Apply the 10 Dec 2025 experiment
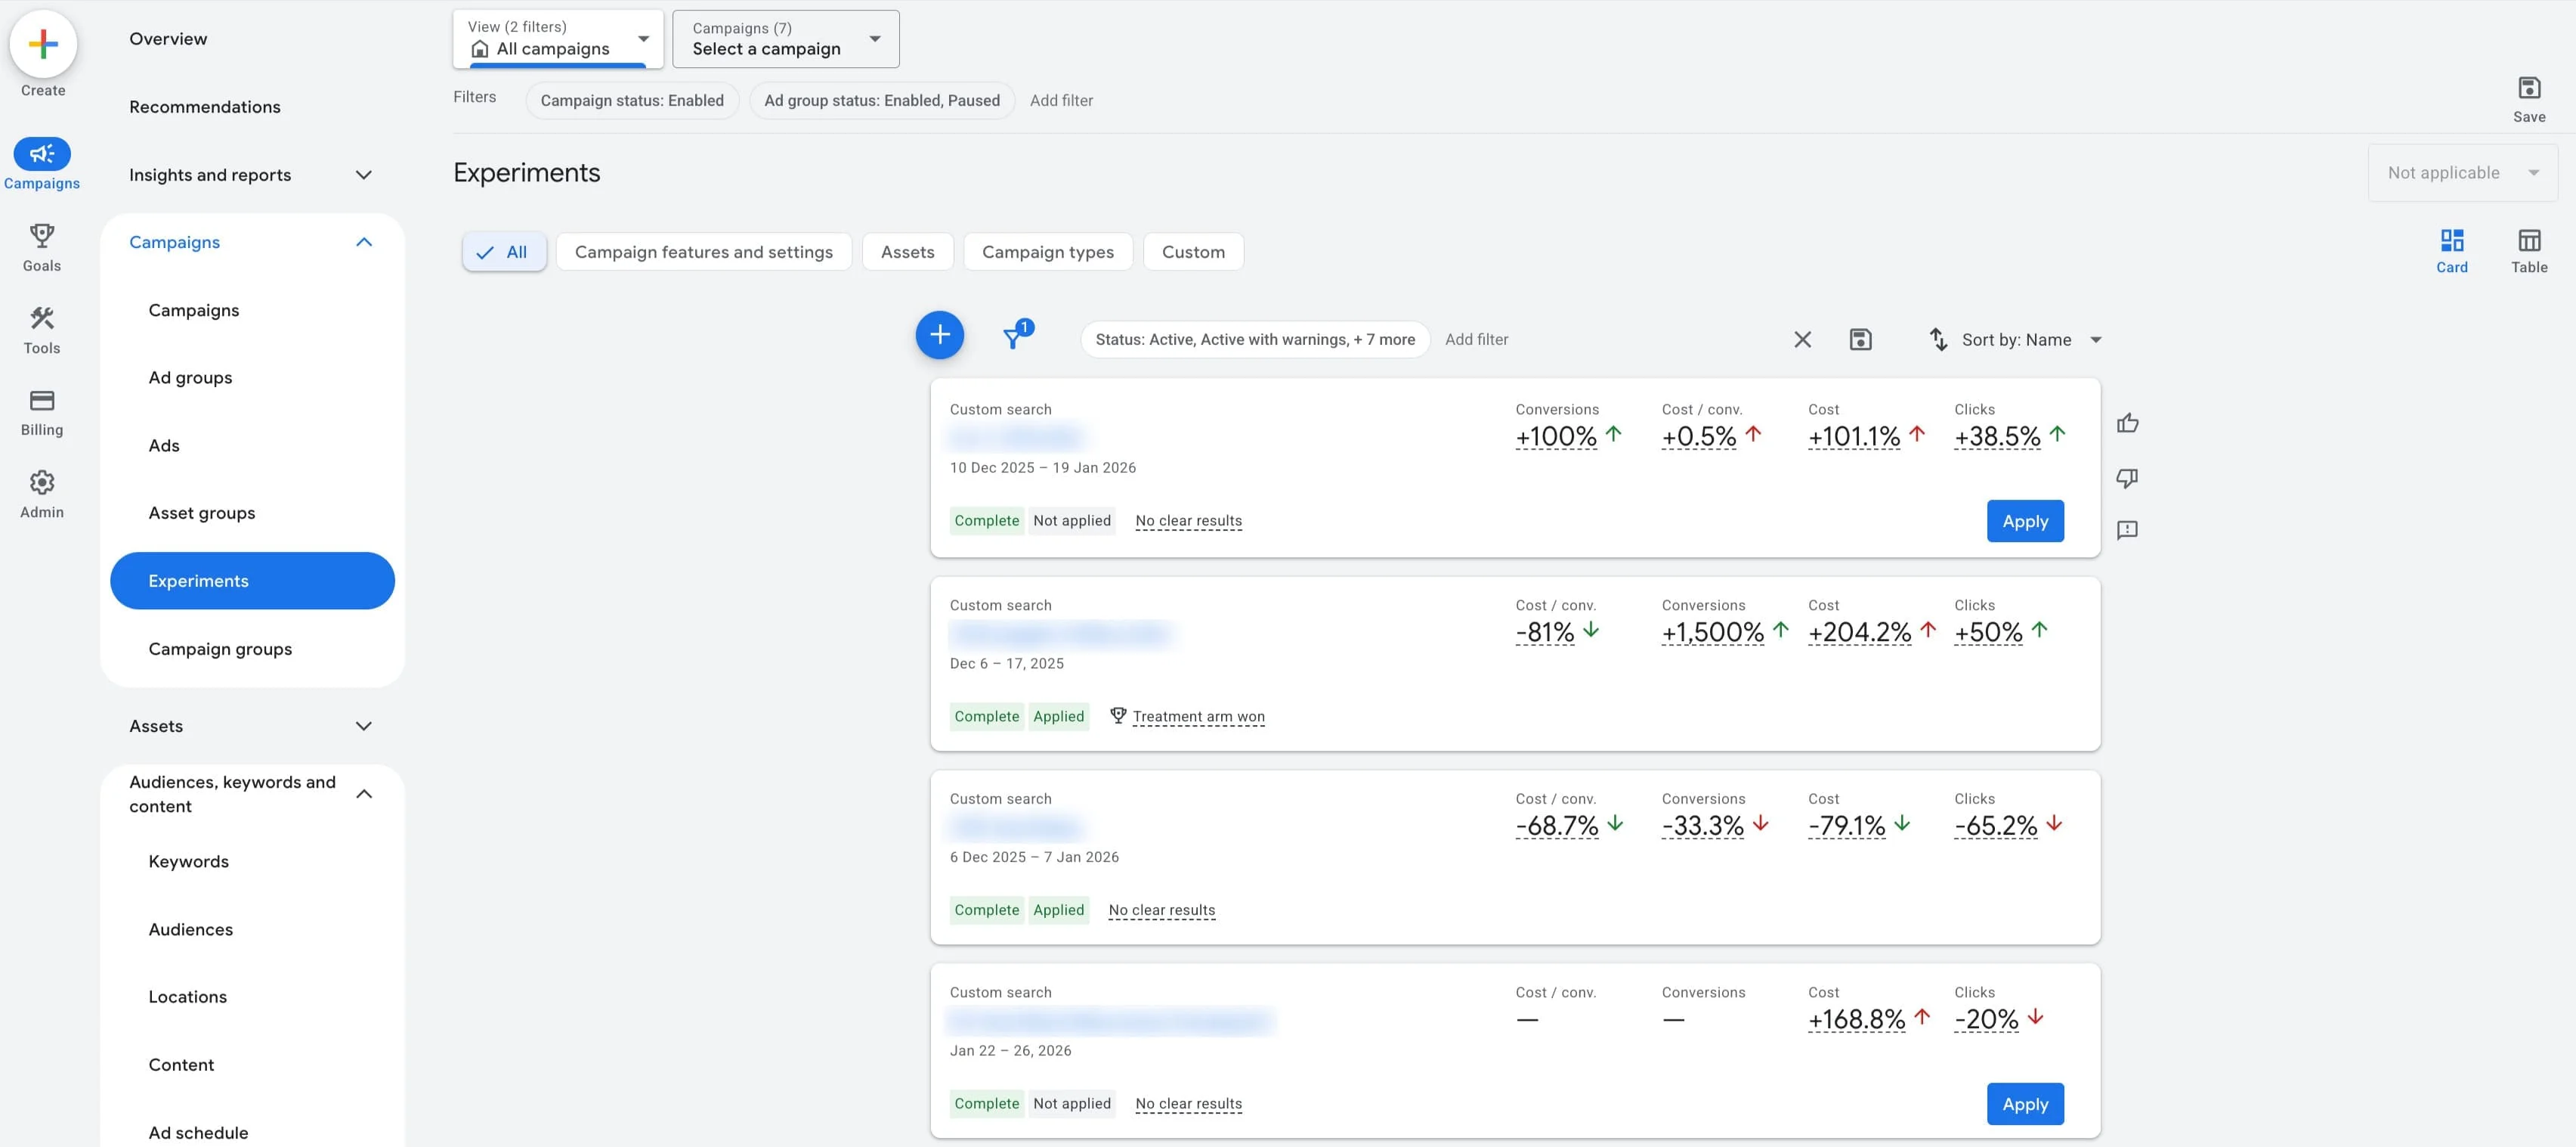Image resolution: width=2576 pixels, height=1147 pixels. coord(2024,522)
